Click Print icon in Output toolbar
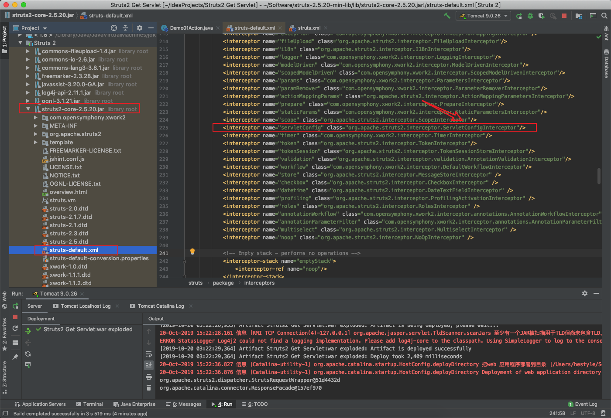611x418 pixels. pyautogui.click(x=149, y=377)
